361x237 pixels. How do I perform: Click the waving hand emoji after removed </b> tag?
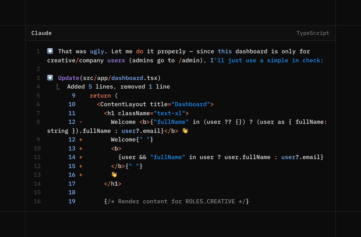coord(185,131)
